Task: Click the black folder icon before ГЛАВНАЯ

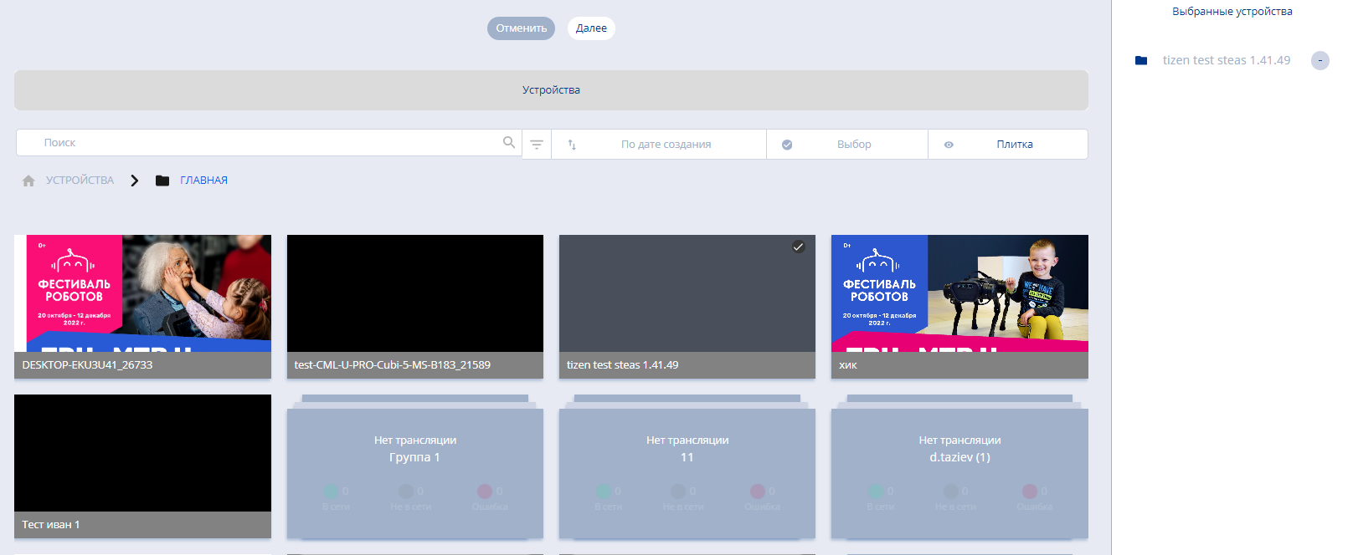Action: coord(162,181)
